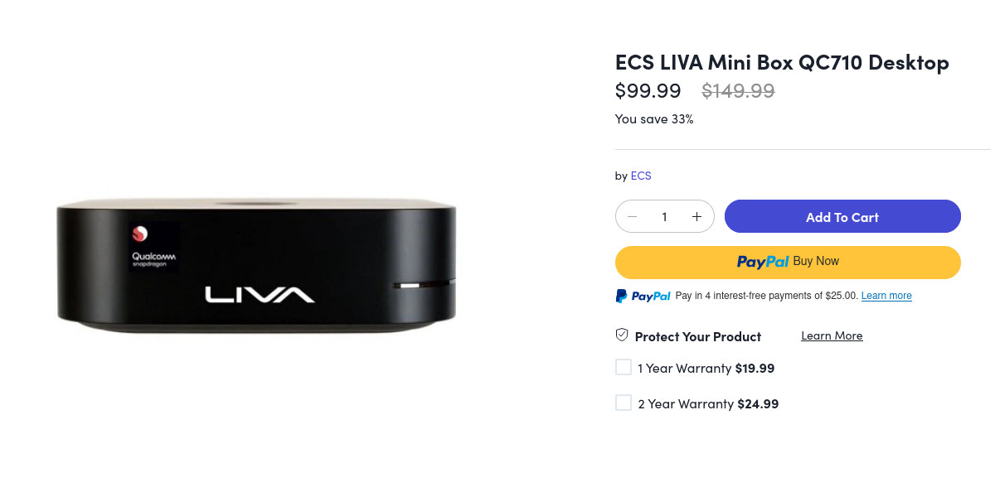The image size is (995, 497).
Task: Click the Add To Cart button
Action: [842, 216]
